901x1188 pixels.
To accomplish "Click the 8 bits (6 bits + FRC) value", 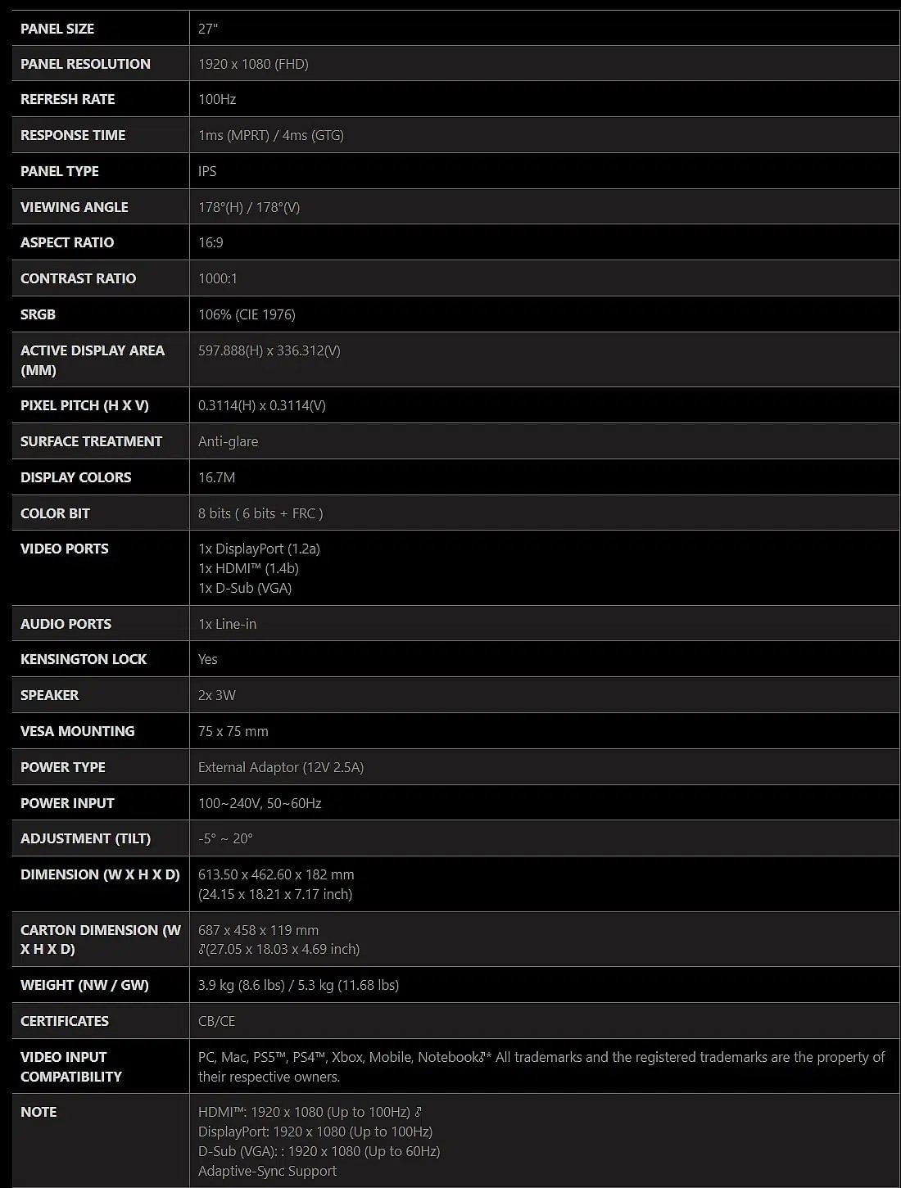I will coord(260,513).
